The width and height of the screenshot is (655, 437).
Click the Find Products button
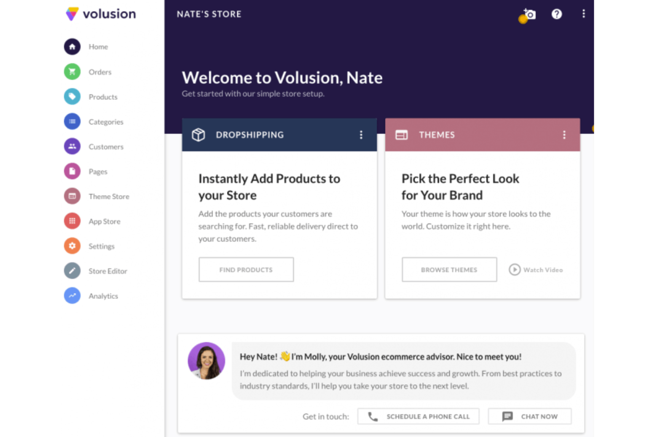tap(246, 269)
